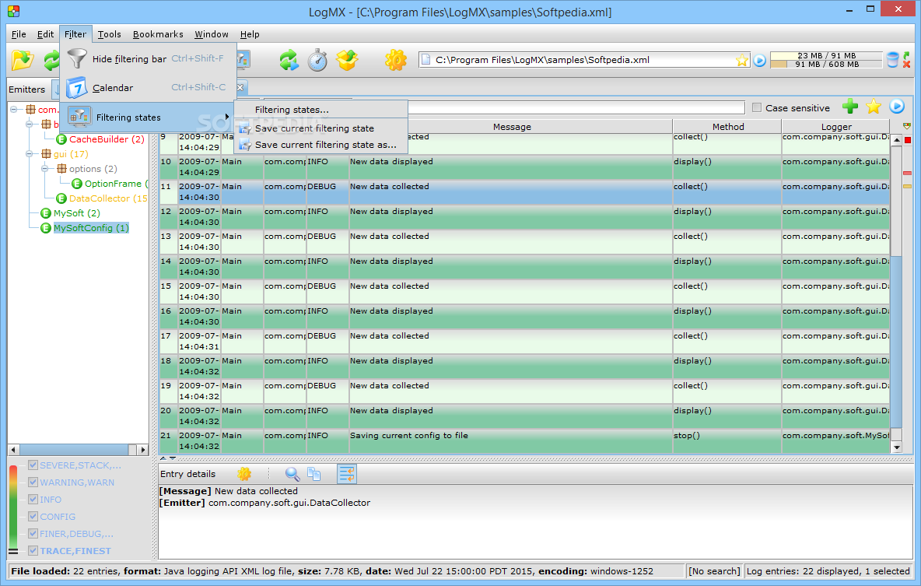The image size is (921, 586).
Task: Open the Tools menu
Action: [x=109, y=34]
